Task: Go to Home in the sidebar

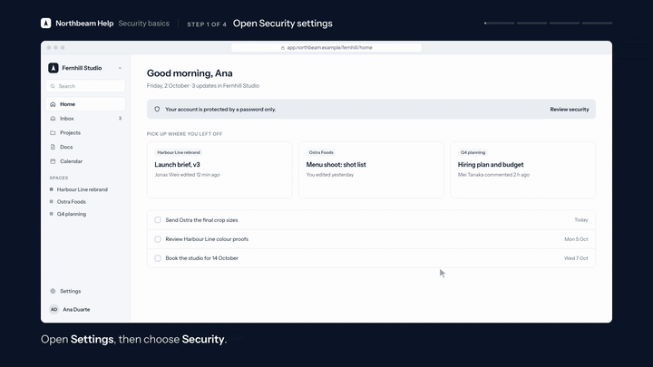Action: click(x=85, y=104)
